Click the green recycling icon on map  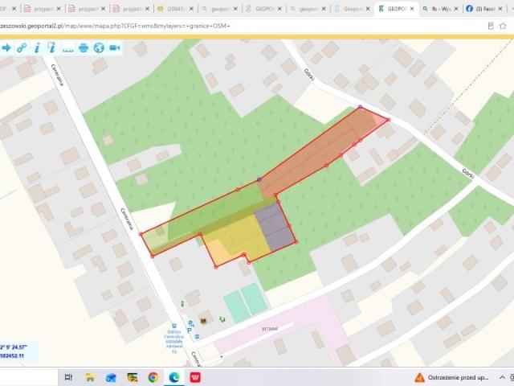[x=222, y=318]
